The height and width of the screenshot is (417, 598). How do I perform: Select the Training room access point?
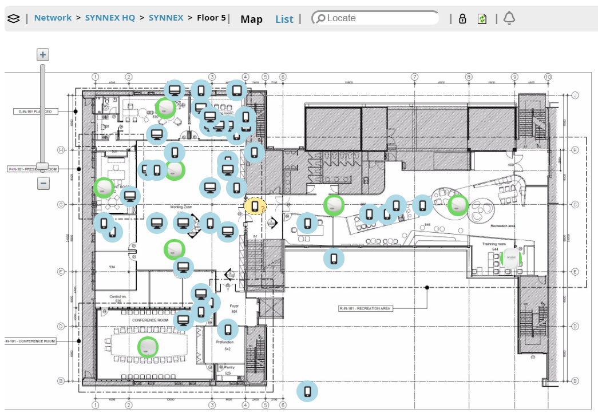(510, 258)
